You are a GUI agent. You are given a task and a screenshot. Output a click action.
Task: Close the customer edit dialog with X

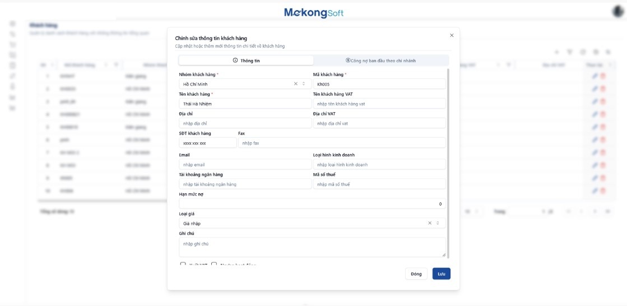click(x=452, y=35)
